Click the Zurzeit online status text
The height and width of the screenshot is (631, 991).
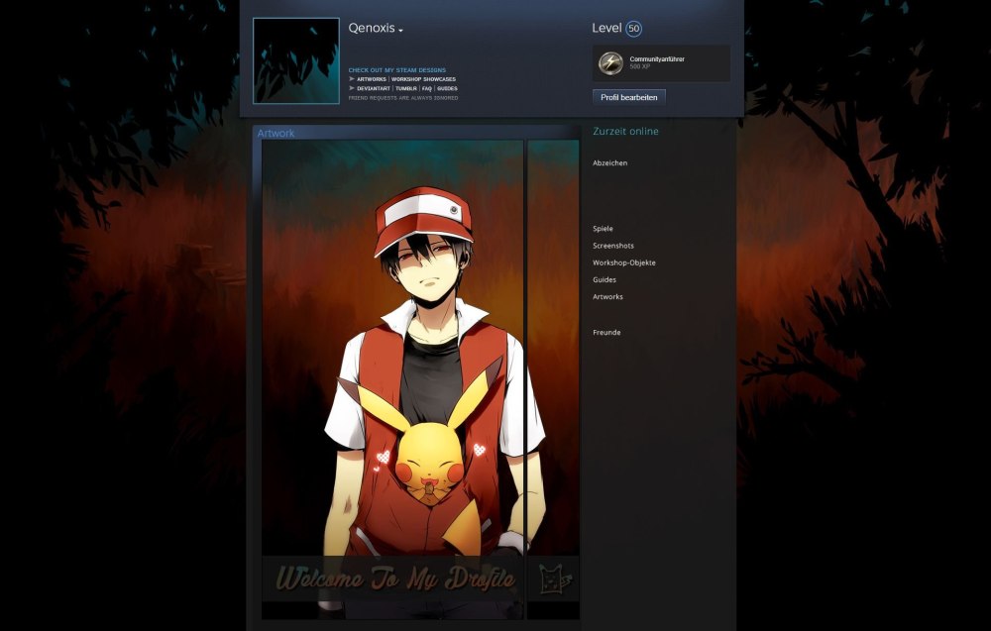[625, 132]
